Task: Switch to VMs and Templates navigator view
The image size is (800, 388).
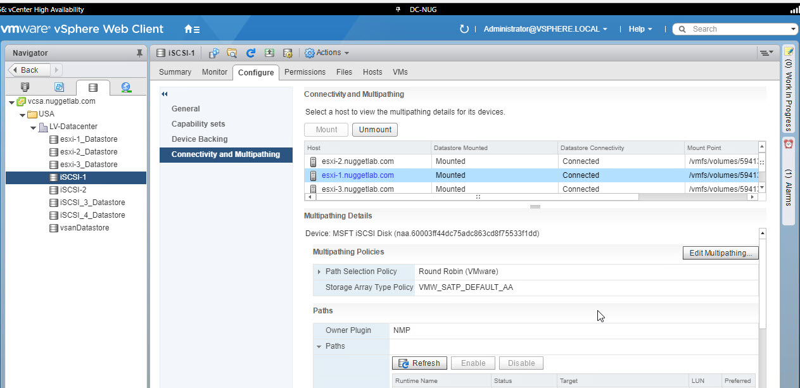Action: (59, 87)
